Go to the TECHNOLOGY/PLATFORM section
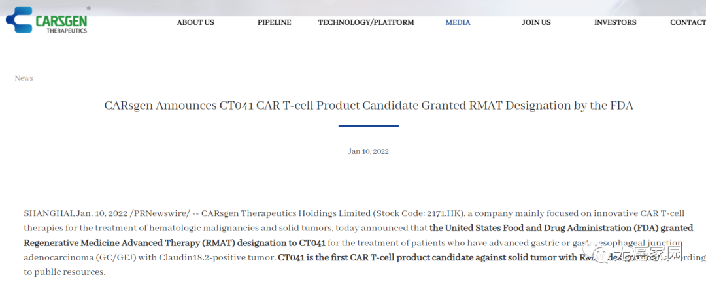The height and width of the screenshot is (284, 706). tap(366, 22)
